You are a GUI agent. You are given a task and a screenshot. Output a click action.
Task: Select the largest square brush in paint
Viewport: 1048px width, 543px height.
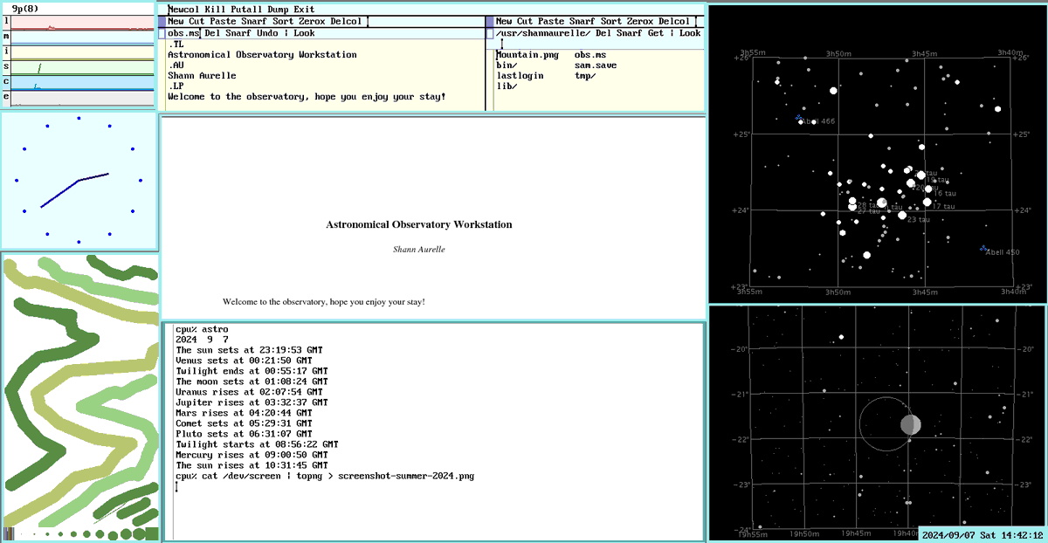[x=152, y=533]
